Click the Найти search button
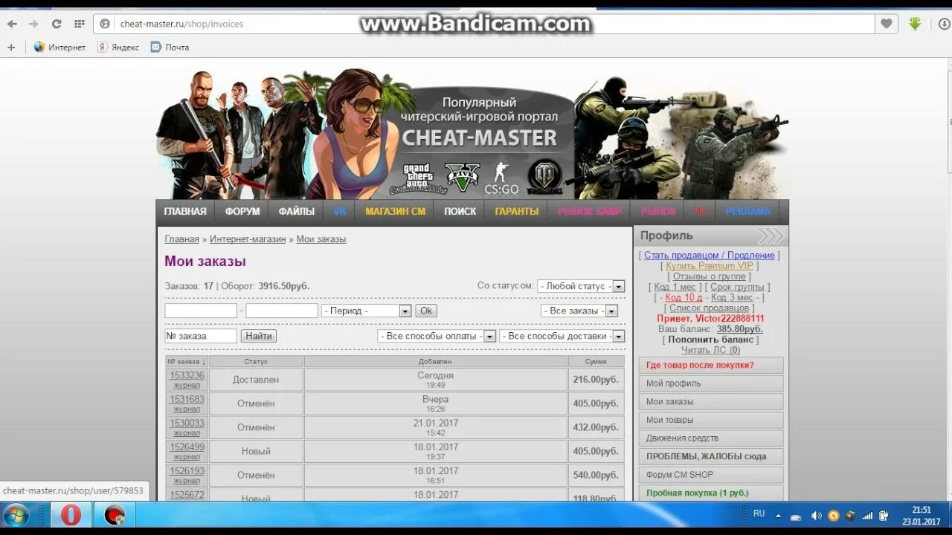 tap(259, 336)
